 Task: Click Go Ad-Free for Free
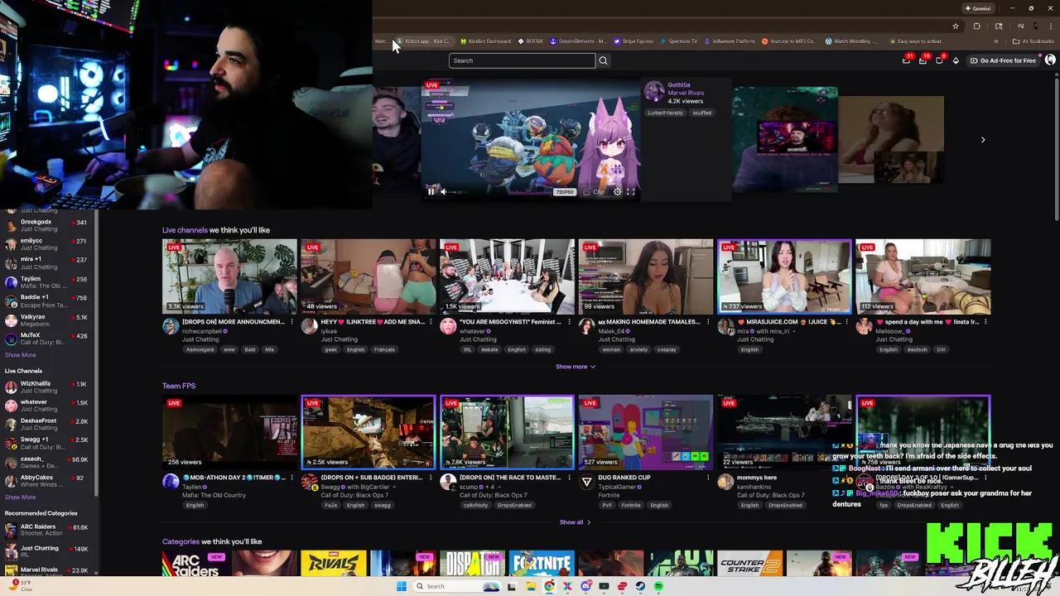(1004, 60)
